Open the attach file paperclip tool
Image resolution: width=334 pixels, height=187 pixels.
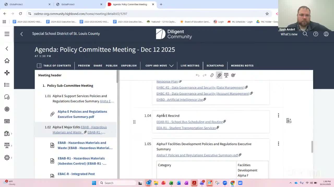[219, 75]
